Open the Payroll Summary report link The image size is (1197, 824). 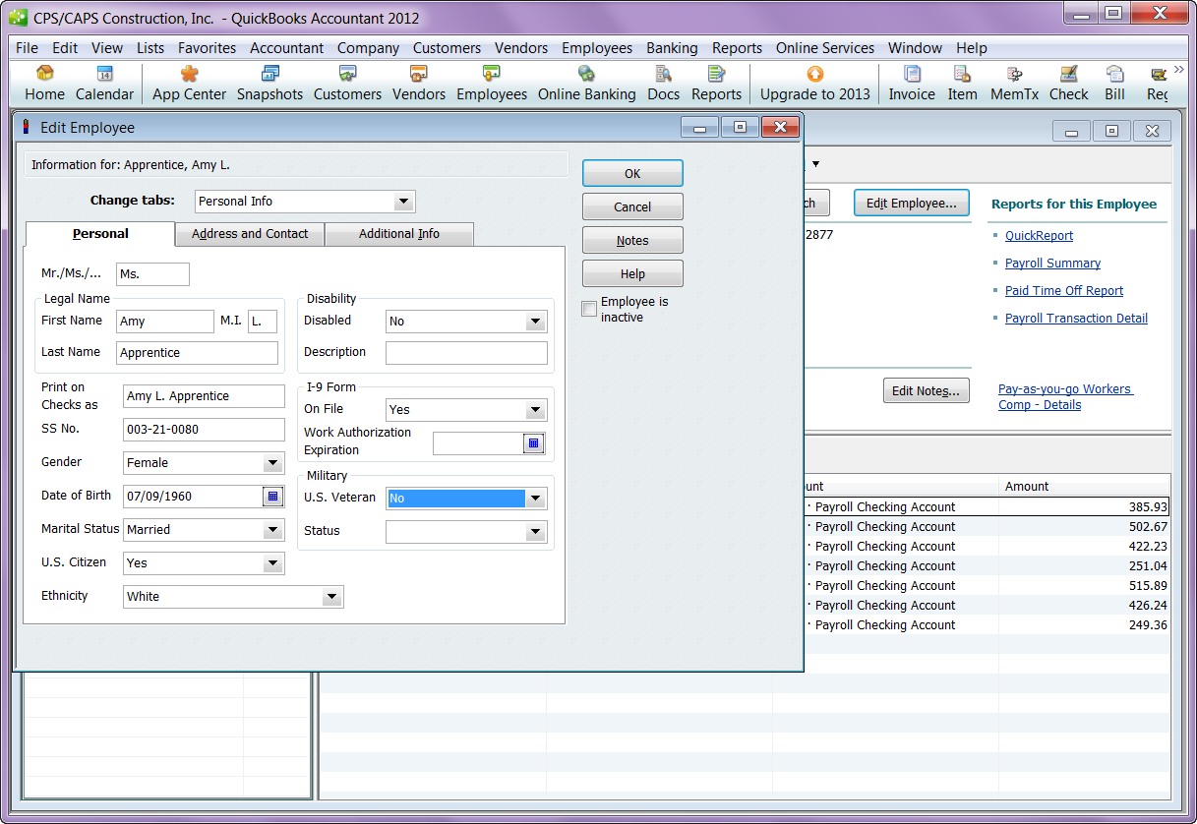click(x=1052, y=264)
